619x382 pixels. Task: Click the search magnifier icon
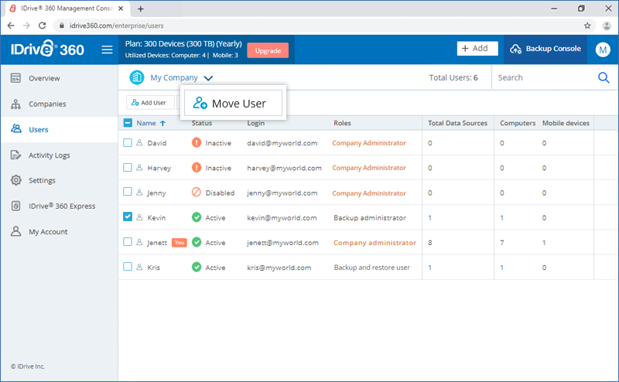click(604, 77)
